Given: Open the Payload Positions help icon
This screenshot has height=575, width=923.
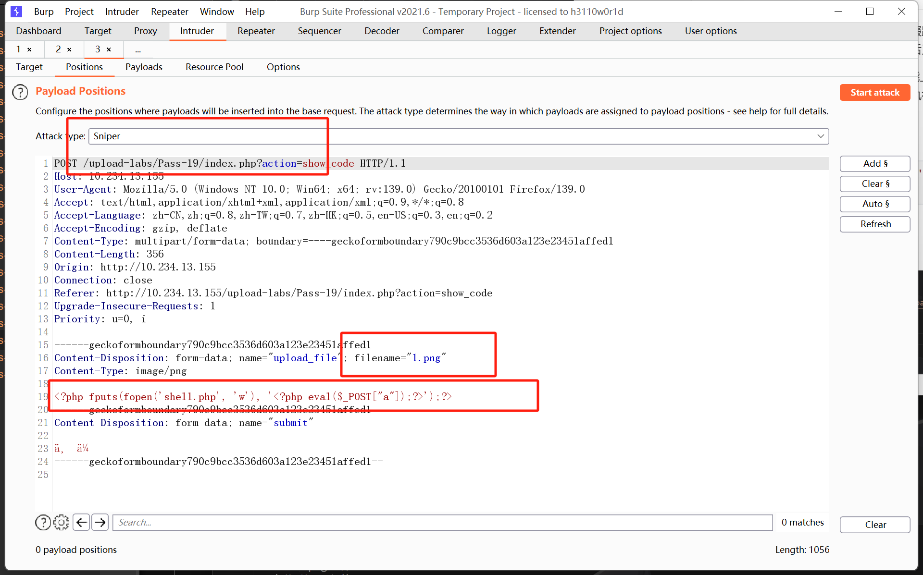Looking at the screenshot, I should pyautogui.click(x=20, y=92).
